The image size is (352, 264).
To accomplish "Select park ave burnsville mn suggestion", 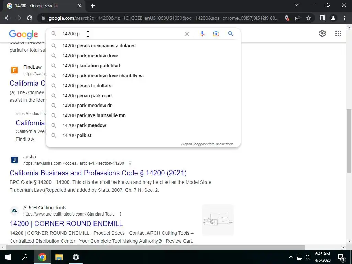I will point(143,115).
